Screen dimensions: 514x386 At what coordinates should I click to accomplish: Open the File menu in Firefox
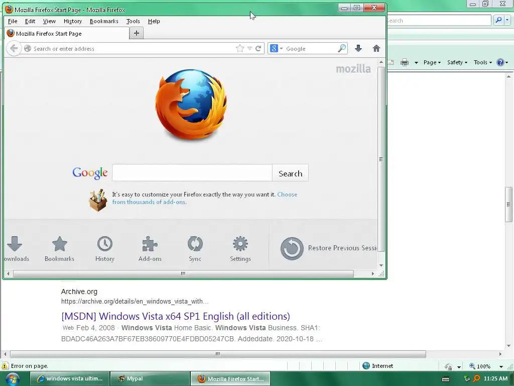[13, 21]
